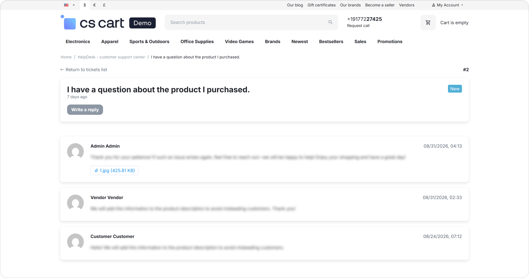Screen dimensions: 529x278
Task: Open HelpDesk customer support center breadcrumb
Action: pos(111,57)
